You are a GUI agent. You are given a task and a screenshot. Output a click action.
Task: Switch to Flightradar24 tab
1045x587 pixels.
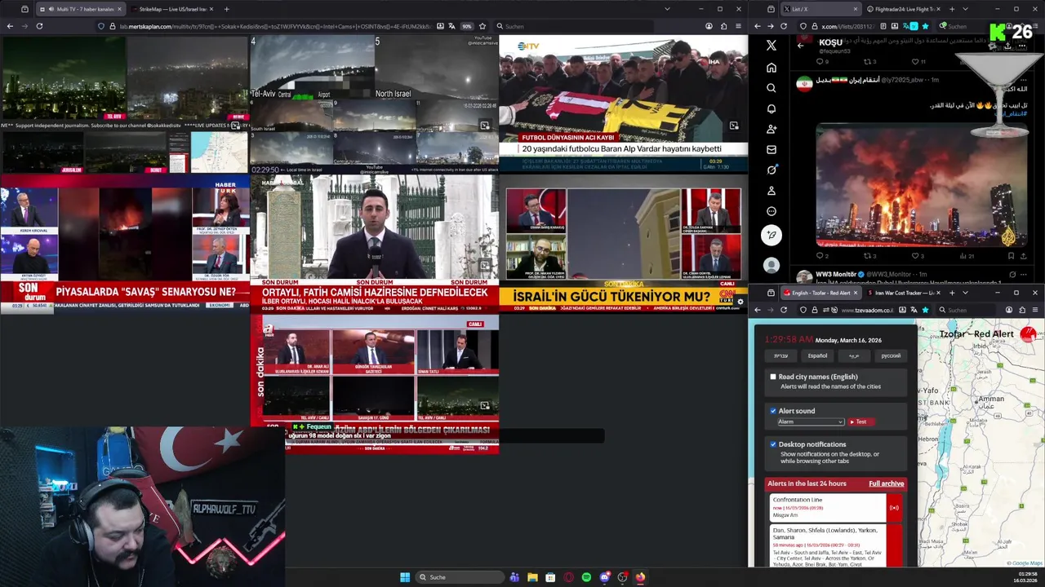pos(905,9)
